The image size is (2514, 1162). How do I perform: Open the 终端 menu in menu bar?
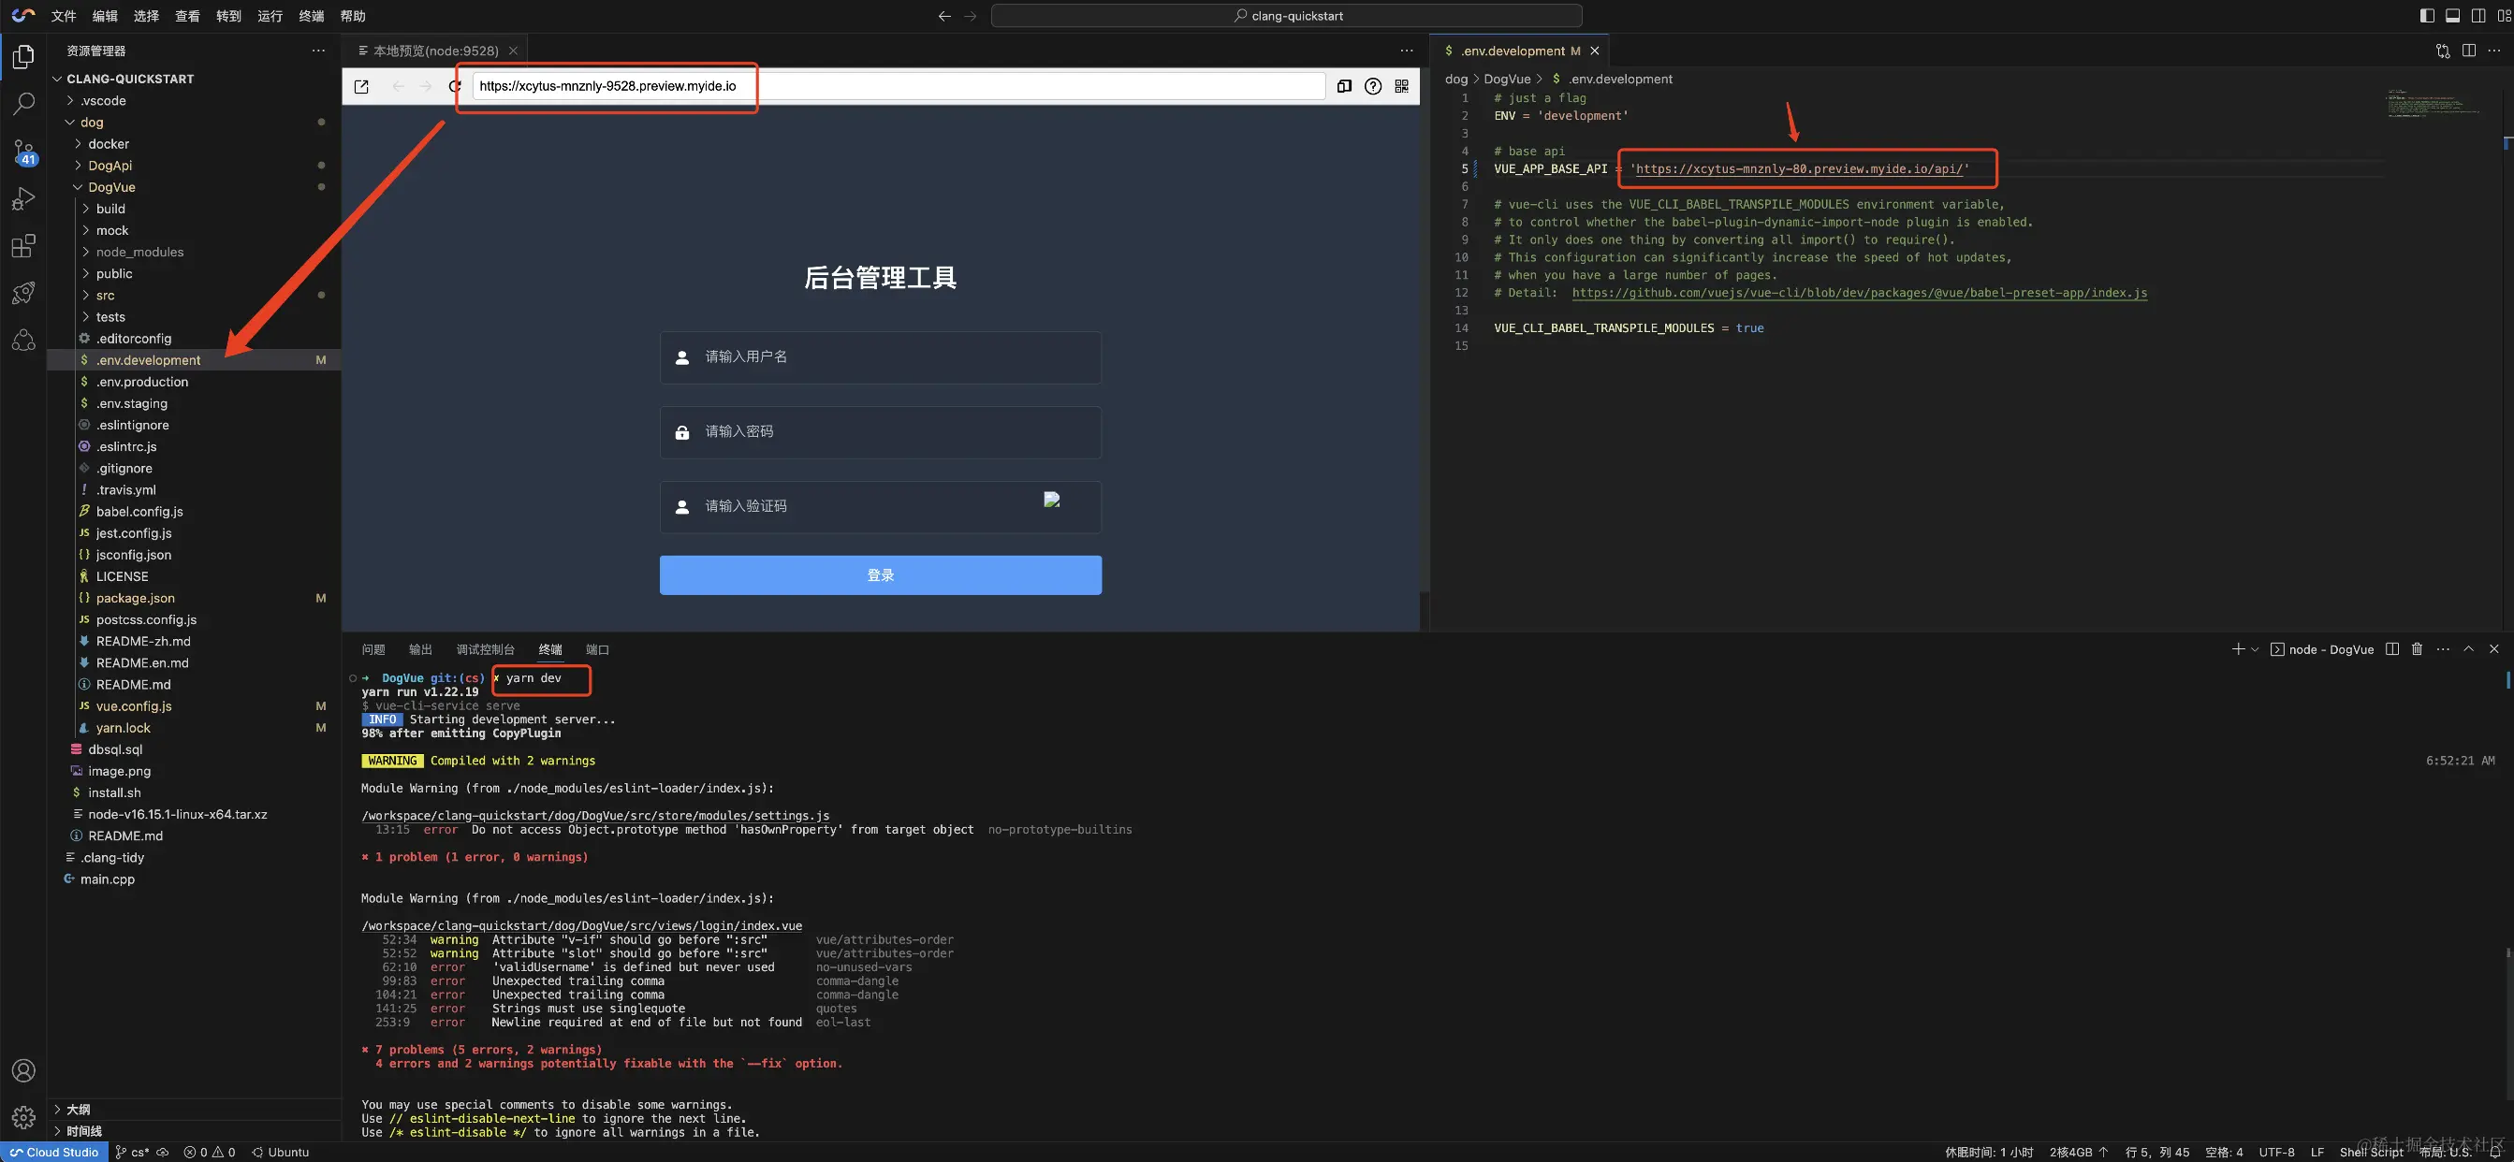[x=312, y=16]
